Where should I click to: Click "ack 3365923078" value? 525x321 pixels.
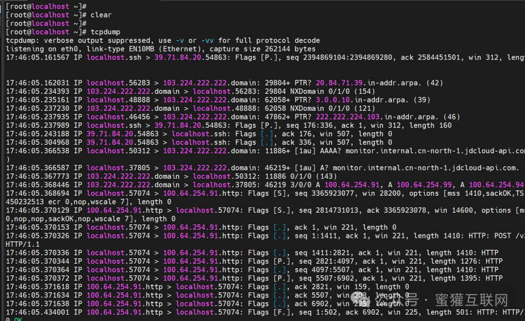tap(397, 210)
